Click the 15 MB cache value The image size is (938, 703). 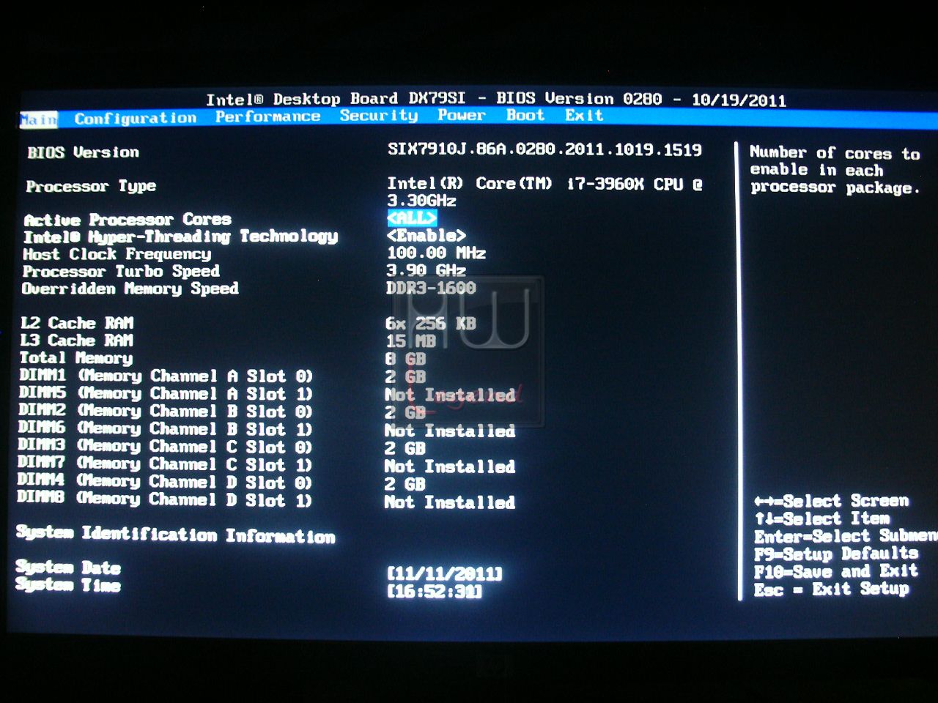point(410,341)
